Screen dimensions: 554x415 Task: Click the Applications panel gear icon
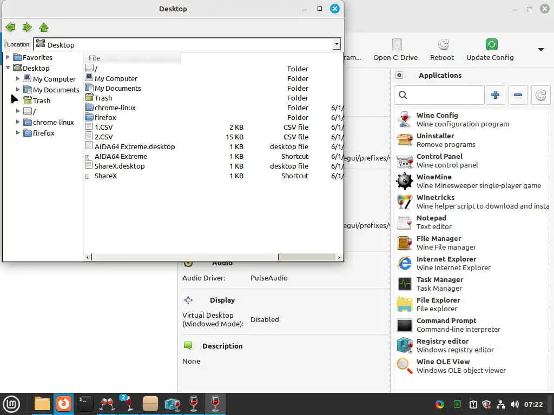(399, 75)
